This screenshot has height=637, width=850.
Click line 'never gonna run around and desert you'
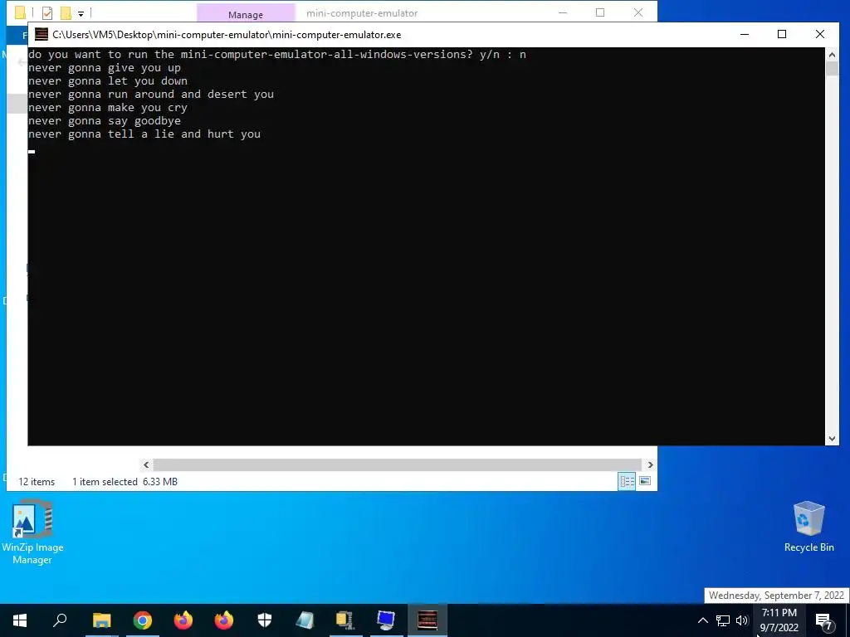pyautogui.click(x=151, y=95)
